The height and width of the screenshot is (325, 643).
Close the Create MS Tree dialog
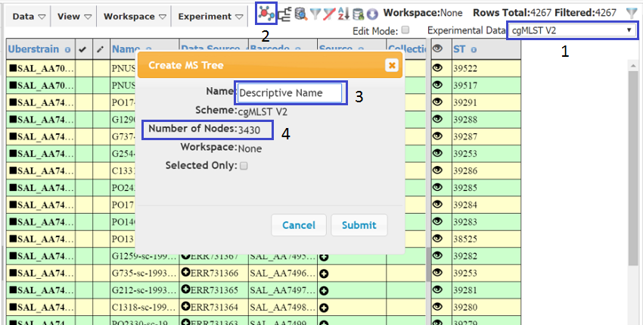(x=392, y=65)
